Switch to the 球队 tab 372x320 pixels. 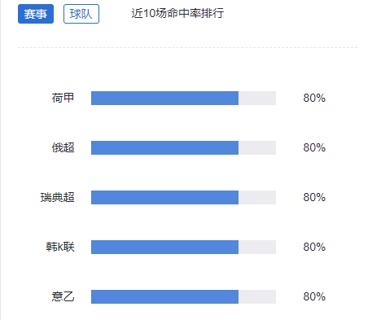81,14
